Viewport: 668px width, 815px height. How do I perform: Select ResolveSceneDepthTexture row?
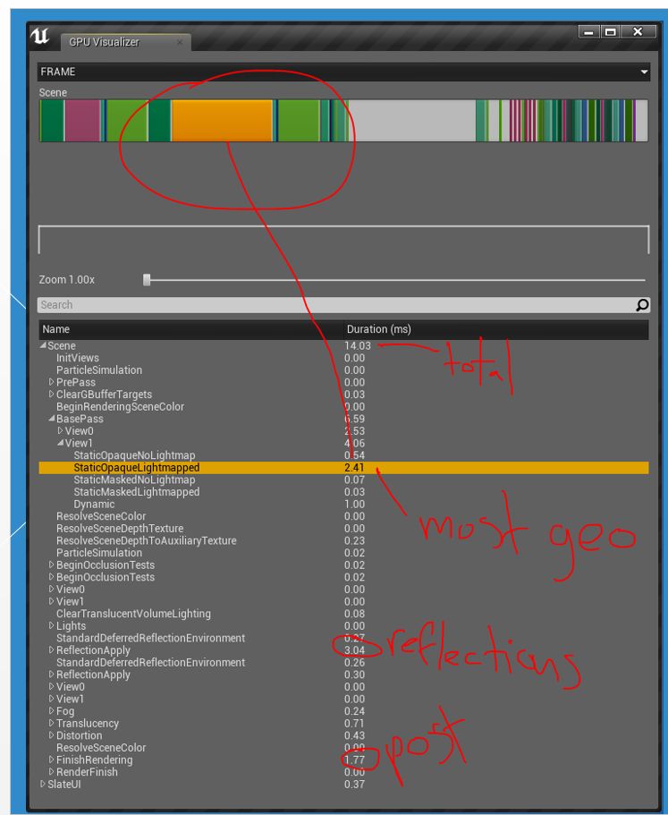click(x=344, y=528)
